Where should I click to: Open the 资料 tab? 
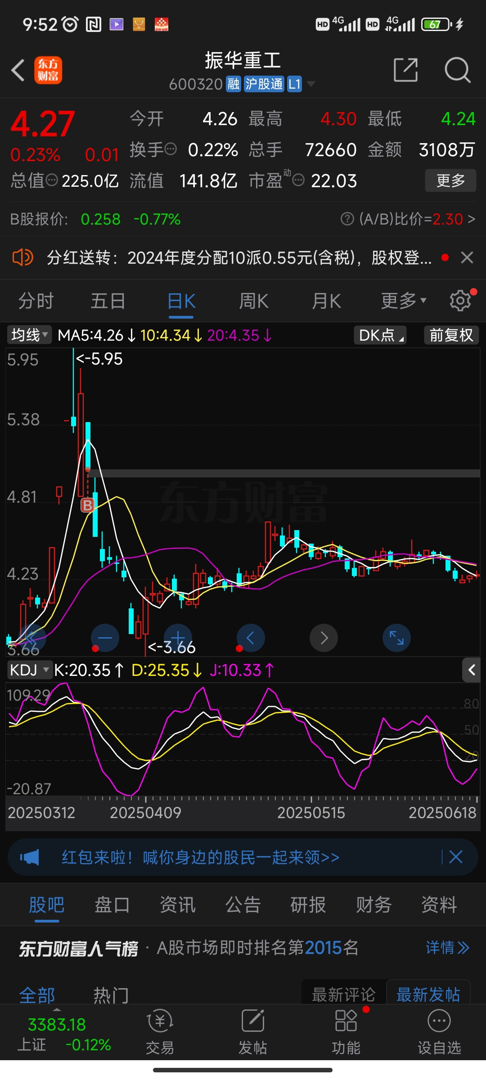(x=439, y=904)
